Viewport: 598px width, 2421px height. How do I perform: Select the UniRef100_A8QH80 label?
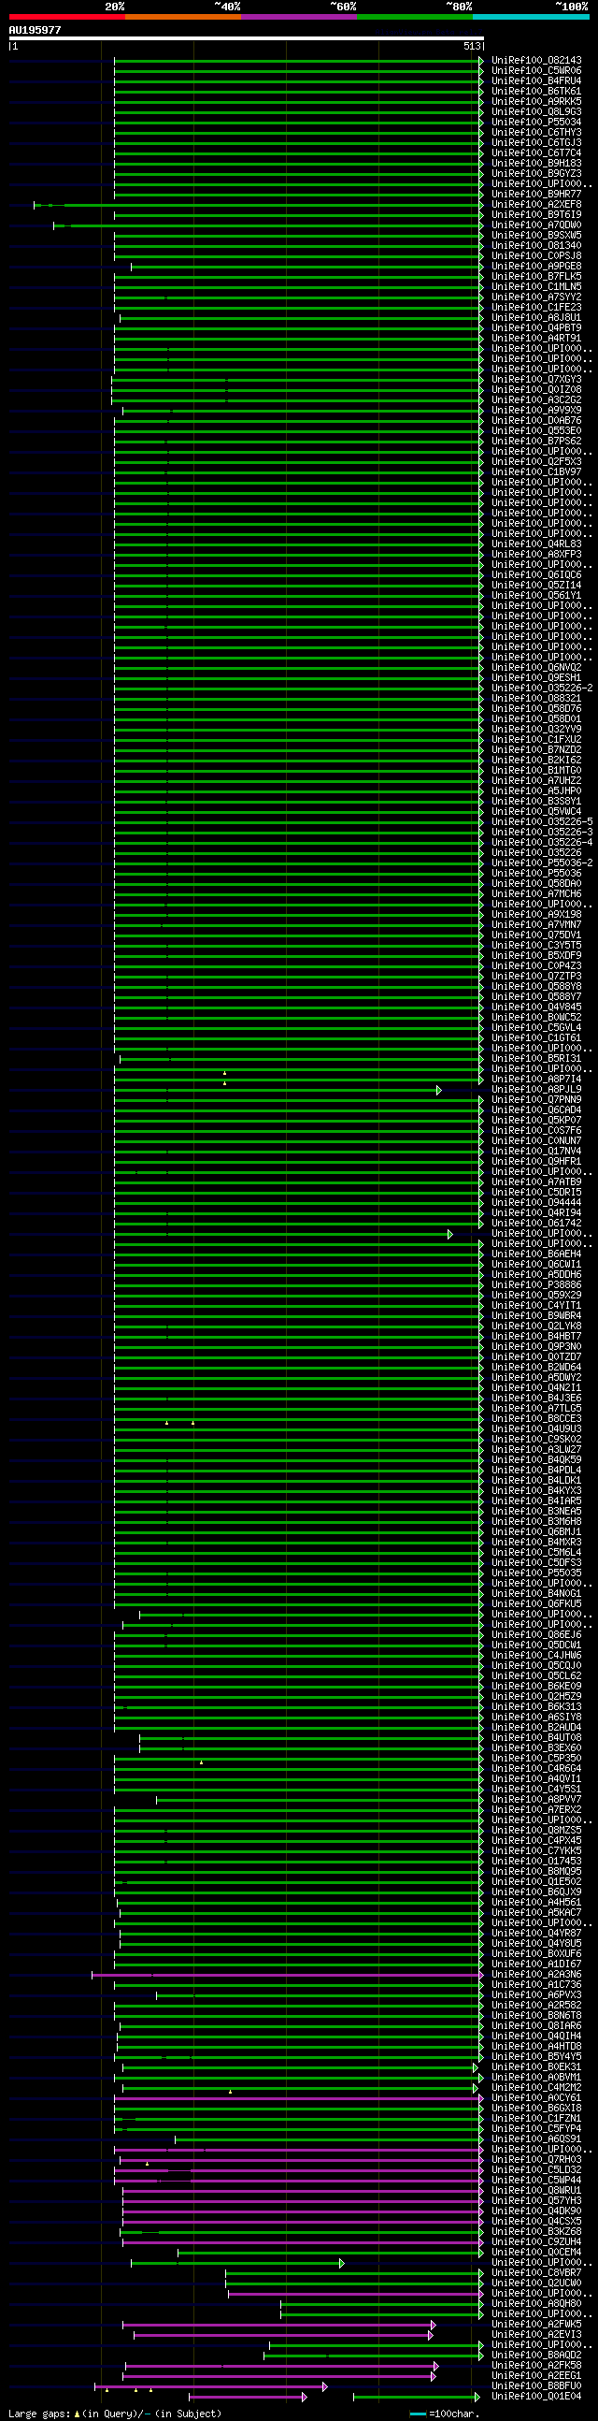pos(536,2304)
